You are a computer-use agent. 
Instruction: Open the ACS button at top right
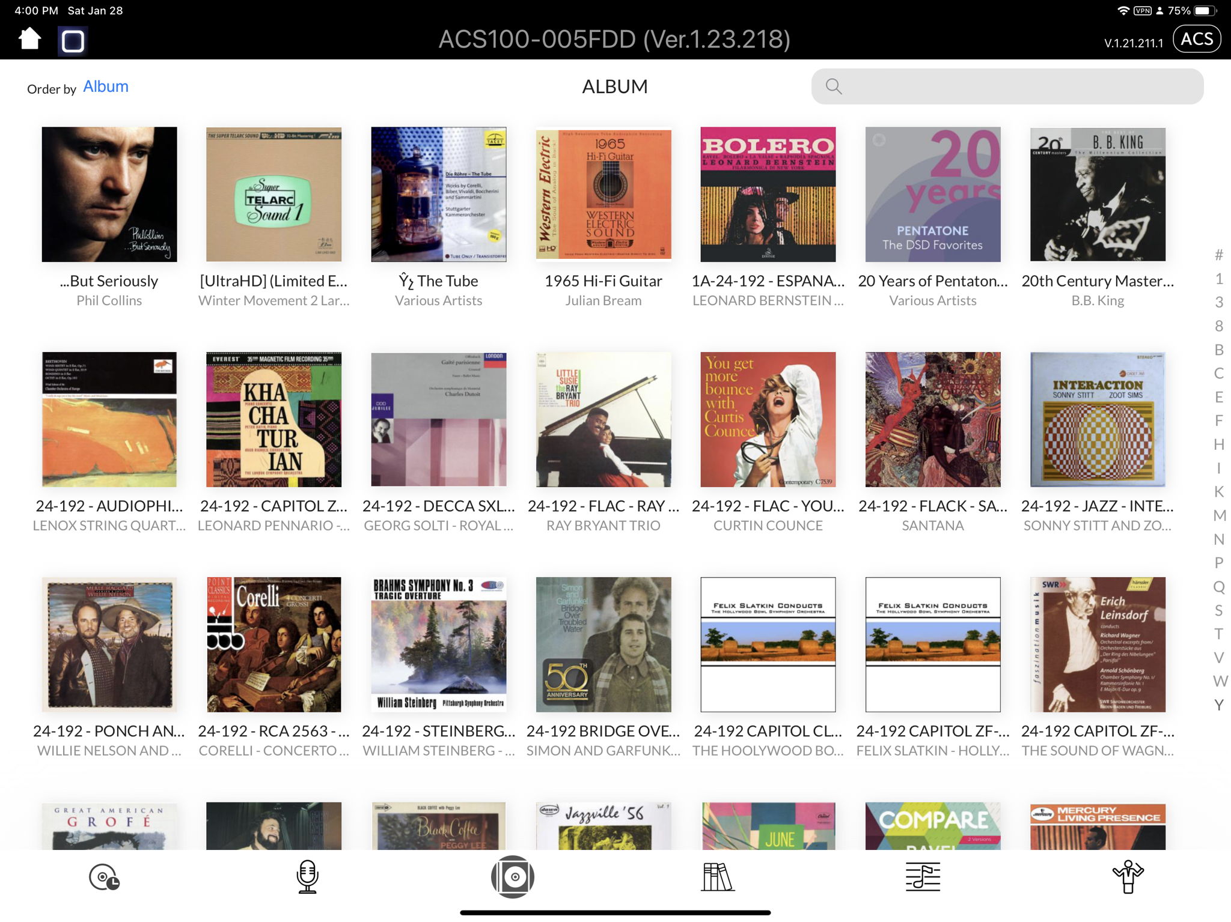tap(1196, 39)
